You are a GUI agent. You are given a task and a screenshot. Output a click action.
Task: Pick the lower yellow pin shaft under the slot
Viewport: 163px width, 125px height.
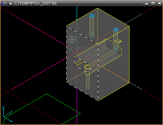pos(88,82)
